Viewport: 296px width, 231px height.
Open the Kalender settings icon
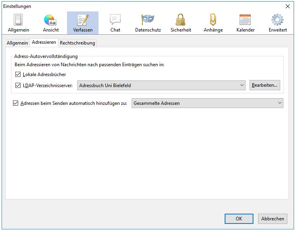245,20
